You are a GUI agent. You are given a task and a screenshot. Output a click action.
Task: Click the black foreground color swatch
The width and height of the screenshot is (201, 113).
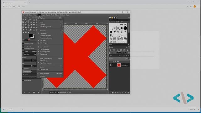click(31, 35)
